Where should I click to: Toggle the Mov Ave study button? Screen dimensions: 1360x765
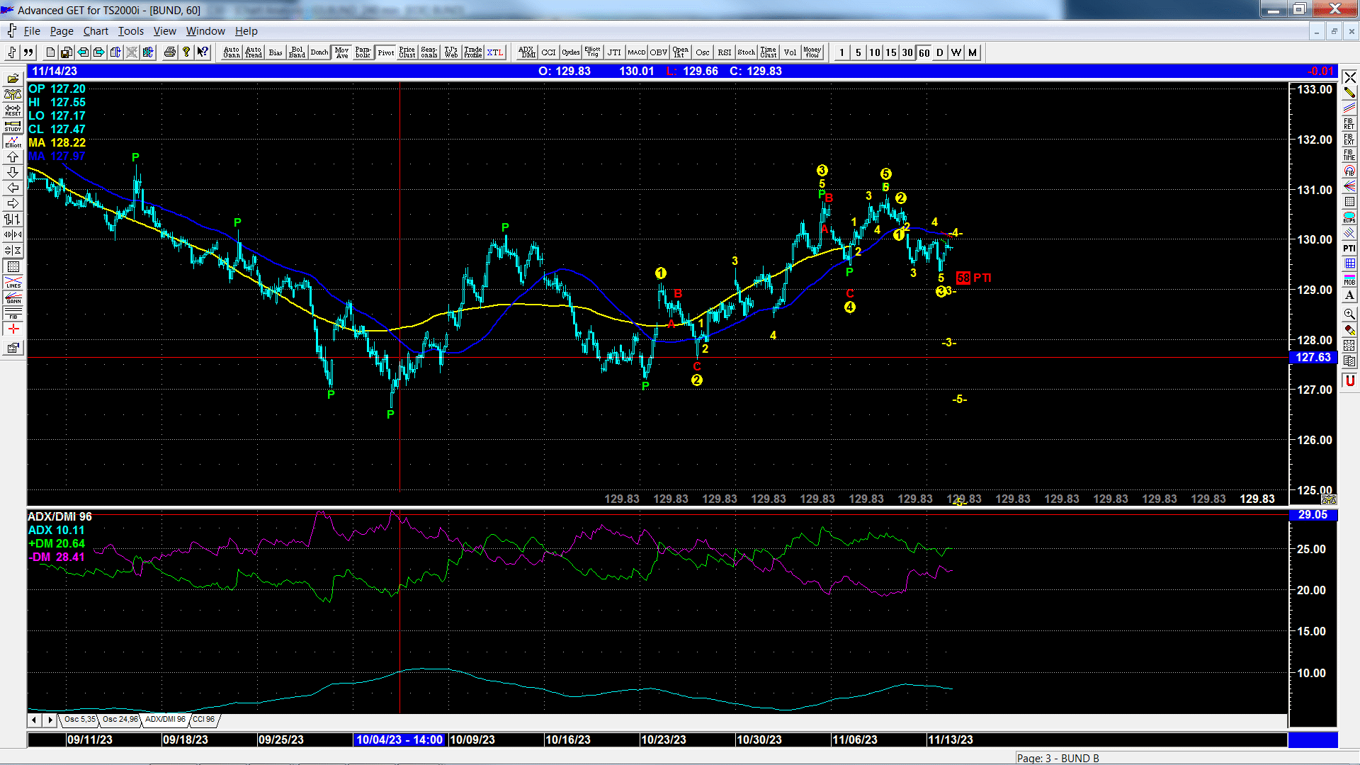(x=342, y=52)
